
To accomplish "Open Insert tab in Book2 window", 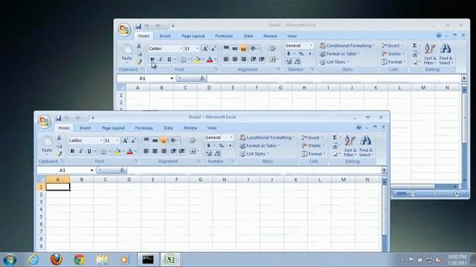I will coord(85,128).
